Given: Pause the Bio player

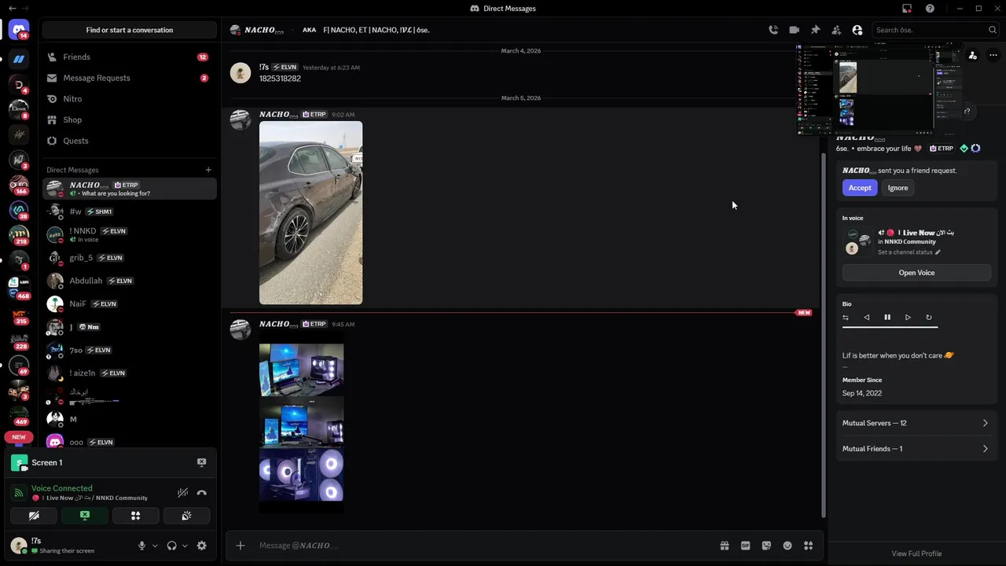Looking at the screenshot, I should (887, 318).
